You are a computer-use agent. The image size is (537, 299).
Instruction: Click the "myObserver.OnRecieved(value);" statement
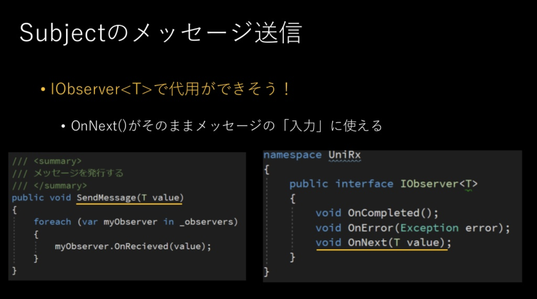[133, 246]
